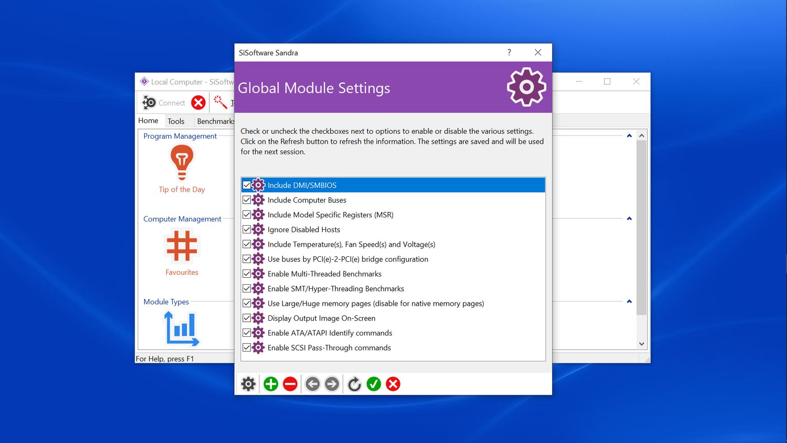This screenshot has width=787, height=443.
Task: Open the Favourites hash icon
Action: click(x=182, y=246)
